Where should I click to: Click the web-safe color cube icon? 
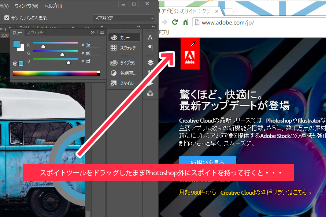15,64
